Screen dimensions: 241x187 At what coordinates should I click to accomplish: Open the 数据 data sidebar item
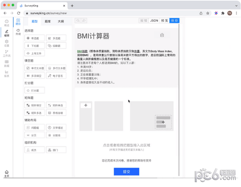[6, 64]
